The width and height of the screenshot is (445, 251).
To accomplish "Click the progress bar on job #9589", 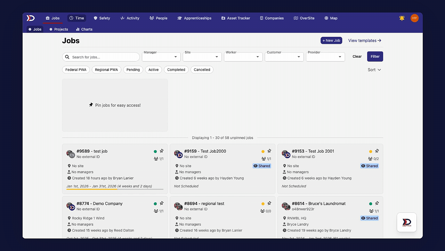I will point(115,189).
